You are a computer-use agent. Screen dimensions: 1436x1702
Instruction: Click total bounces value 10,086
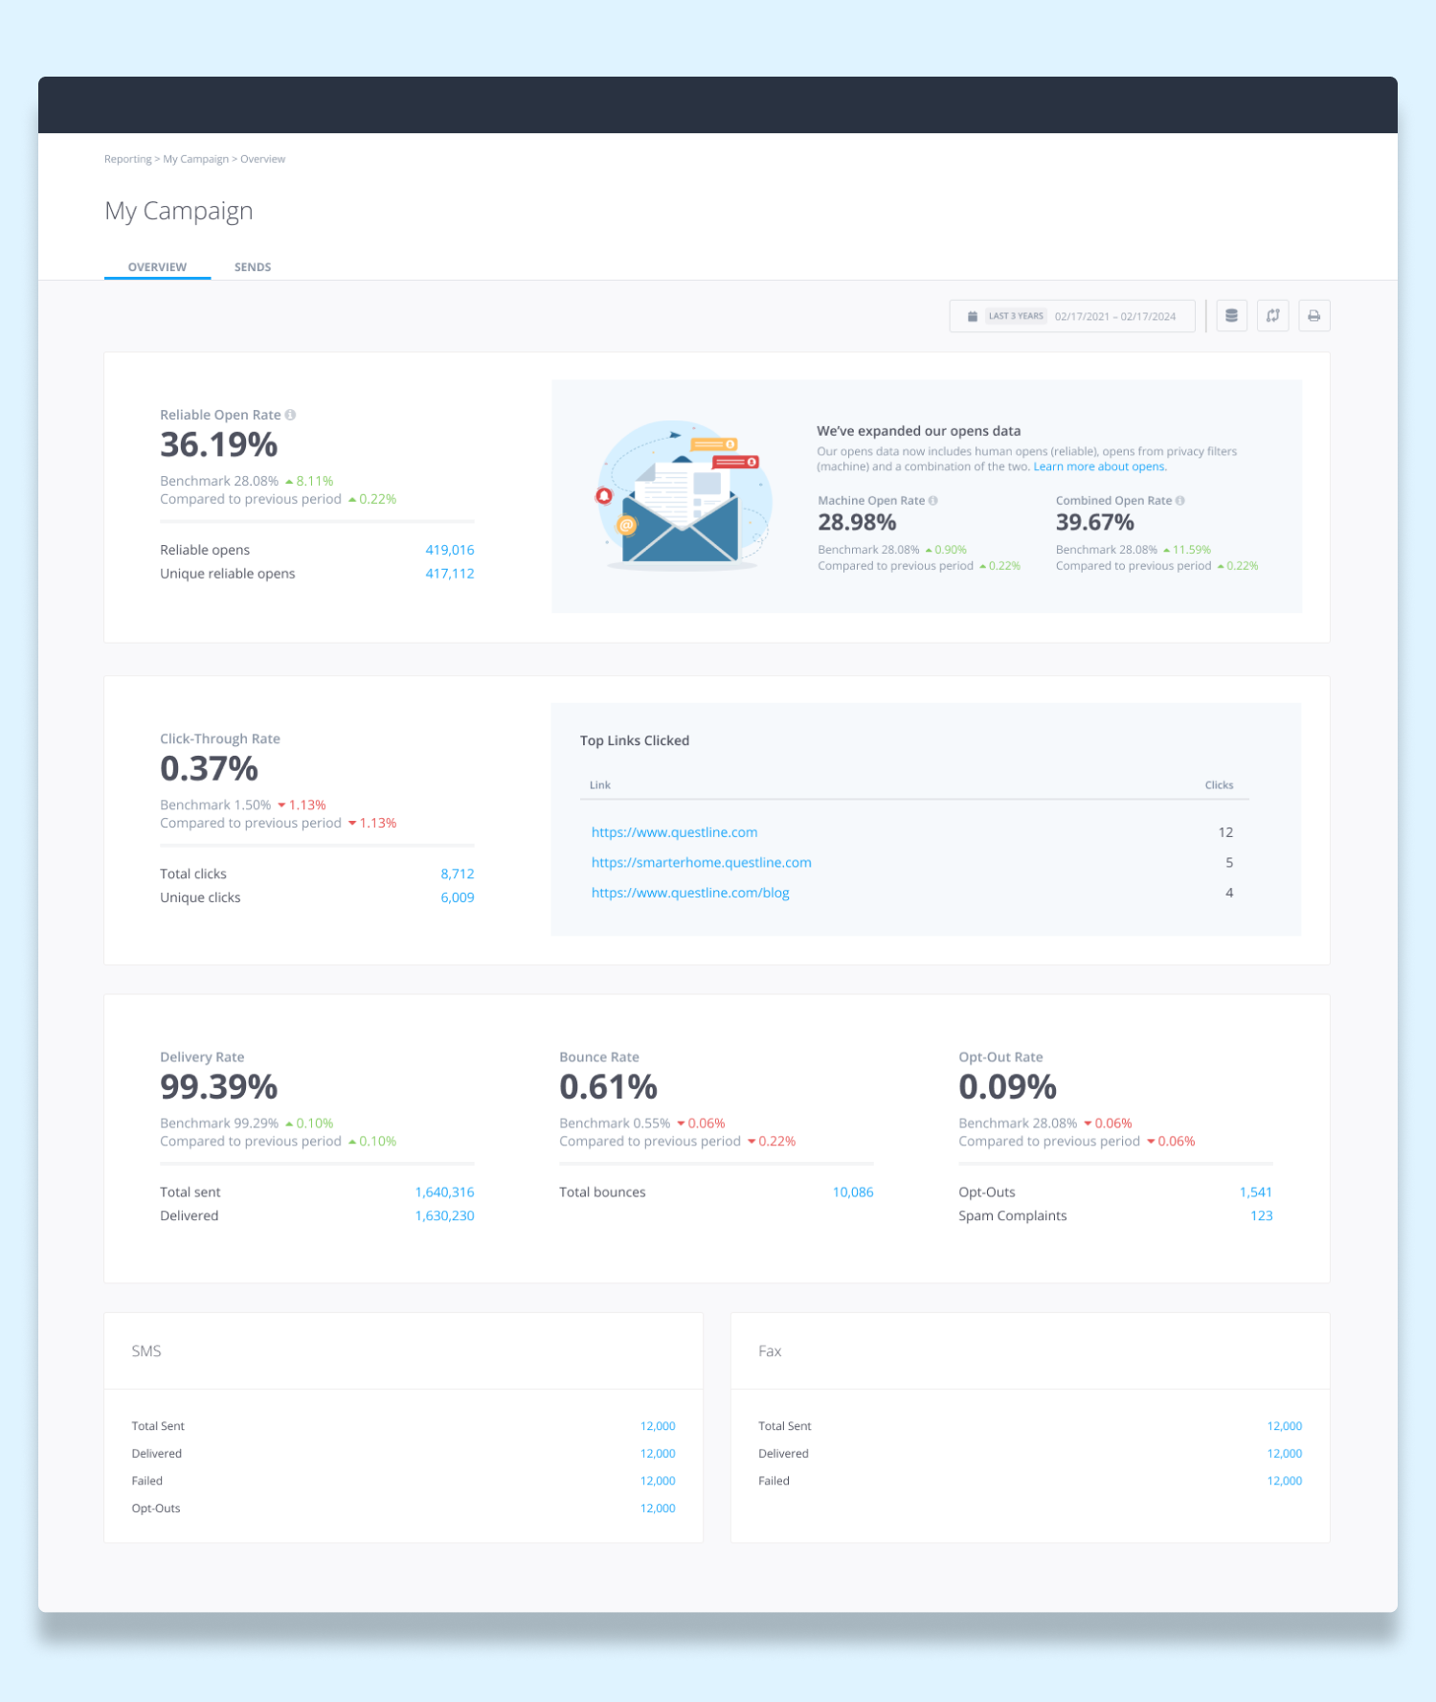[853, 1192]
